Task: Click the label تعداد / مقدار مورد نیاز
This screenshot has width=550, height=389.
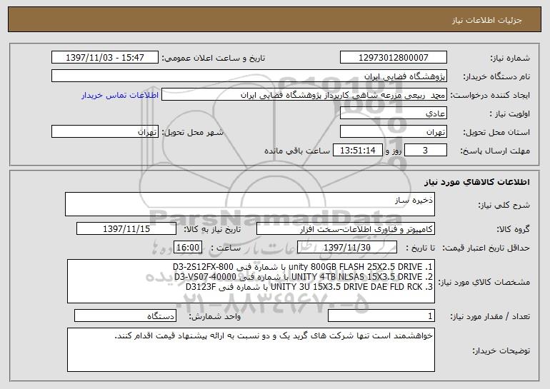Action: [x=490, y=316]
